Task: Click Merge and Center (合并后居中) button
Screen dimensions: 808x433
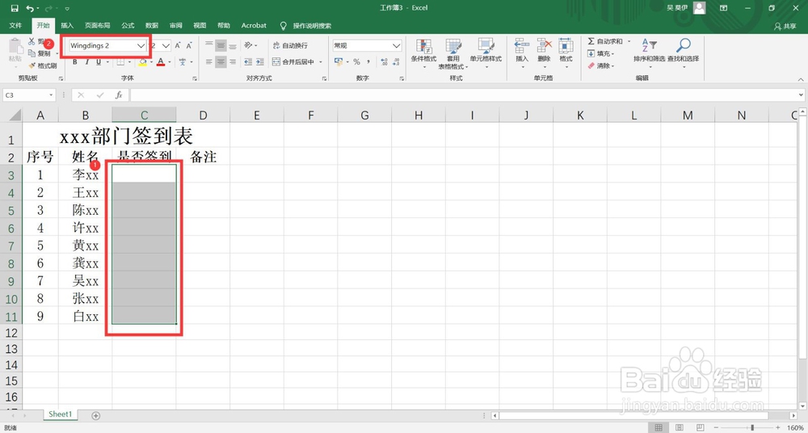Action: click(294, 62)
